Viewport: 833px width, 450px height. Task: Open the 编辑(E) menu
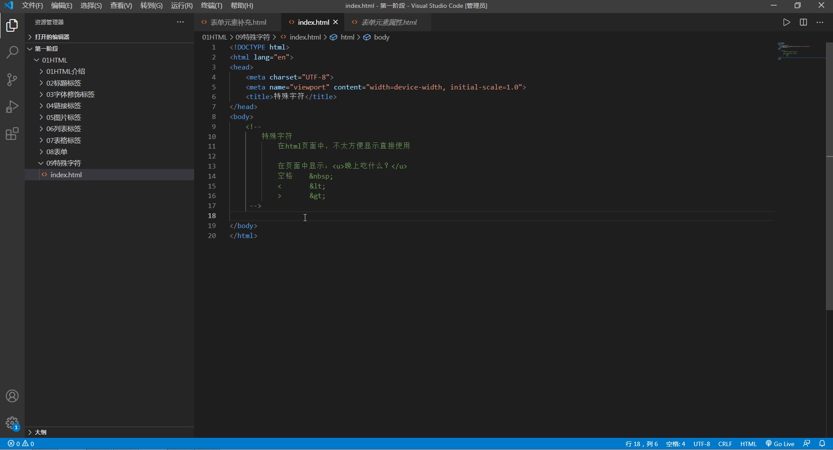pyautogui.click(x=62, y=6)
